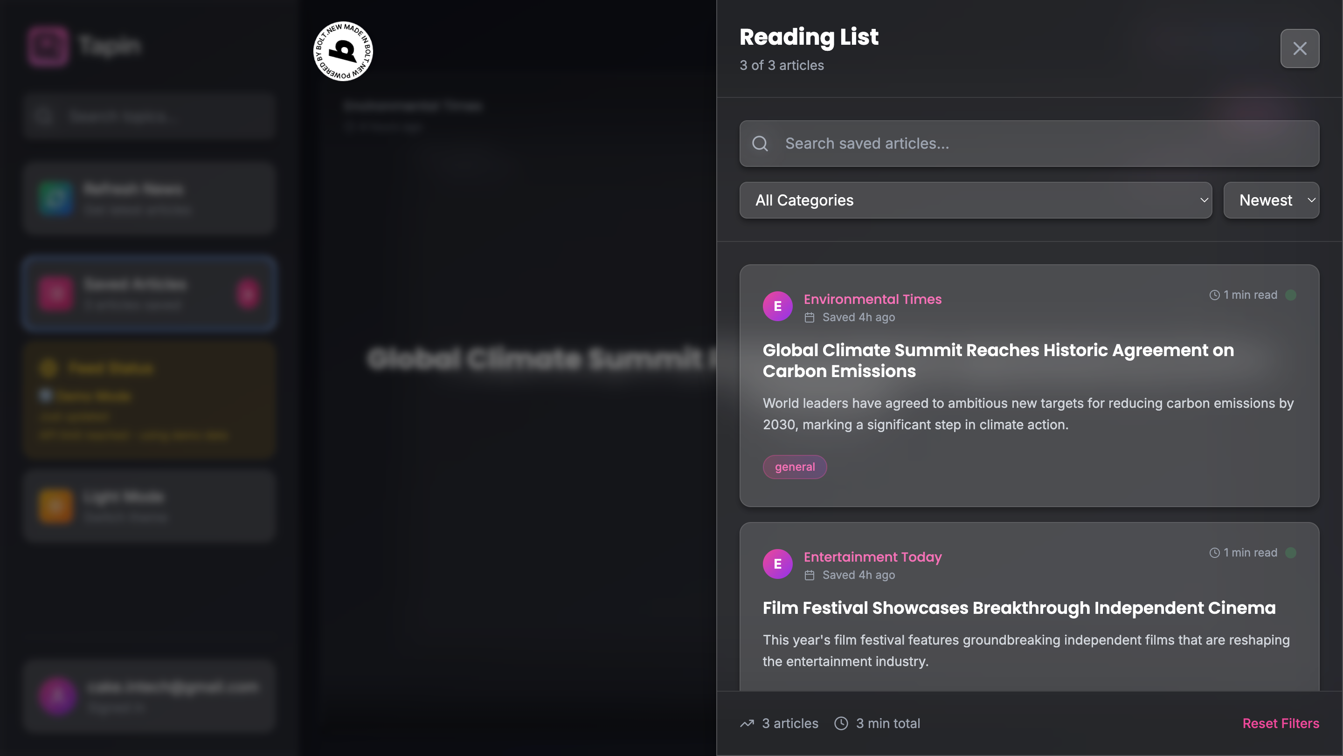The height and width of the screenshot is (756, 1343).
Task: Open the Entertainment Today source link
Action: (x=872, y=557)
